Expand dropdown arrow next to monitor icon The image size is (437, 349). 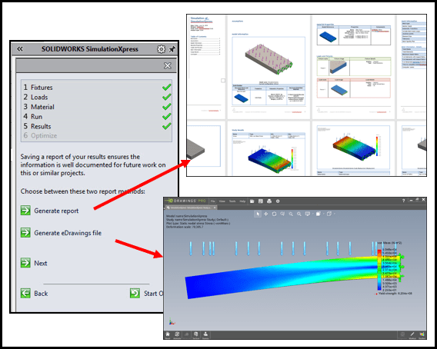(312, 214)
